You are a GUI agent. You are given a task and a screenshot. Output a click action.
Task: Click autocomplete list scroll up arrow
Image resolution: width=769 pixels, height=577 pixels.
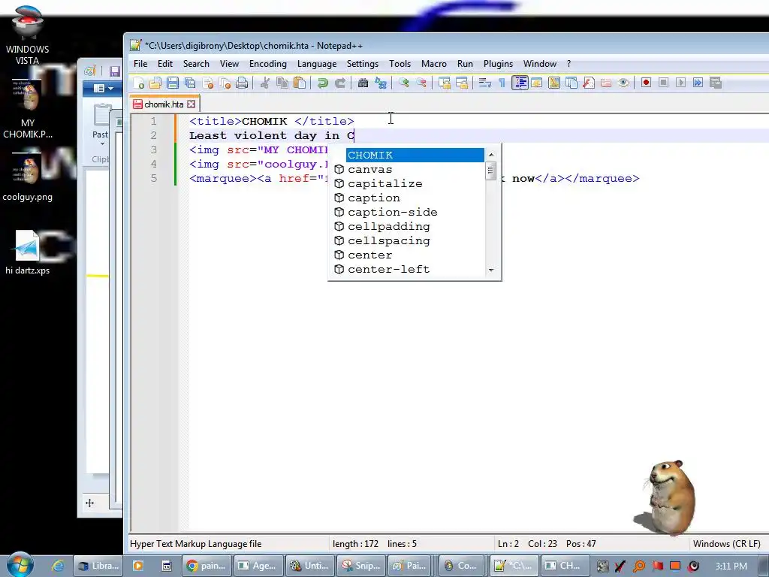tap(491, 155)
